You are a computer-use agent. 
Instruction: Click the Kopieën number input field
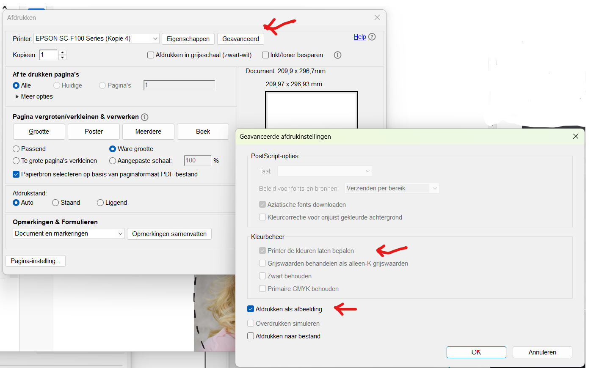[x=48, y=55]
